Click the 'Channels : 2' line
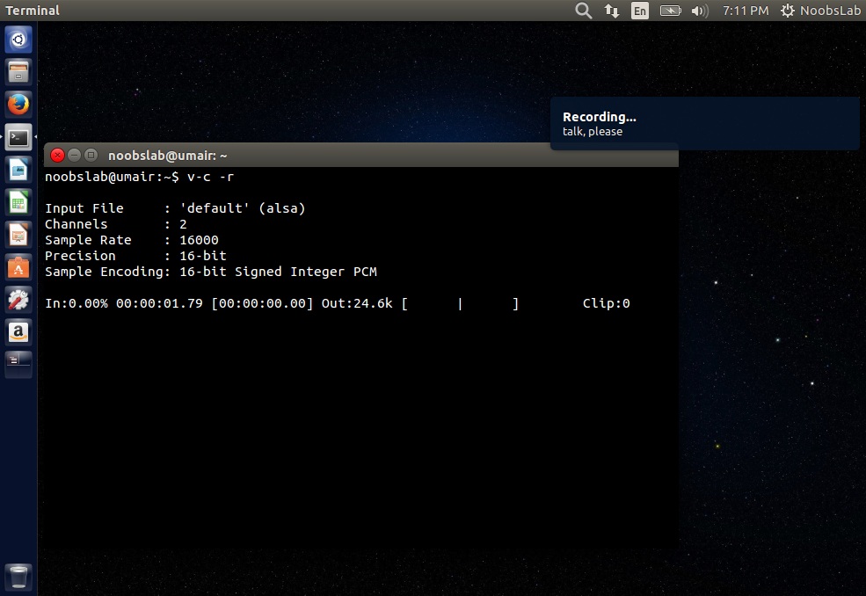Image resolution: width=866 pixels, height=596 pixels. (116, 224)
